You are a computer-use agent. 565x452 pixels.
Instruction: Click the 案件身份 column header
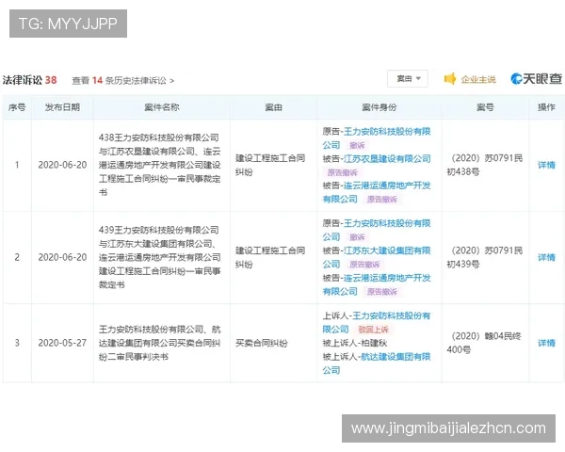pyautogui.click(x=379, y=107)
